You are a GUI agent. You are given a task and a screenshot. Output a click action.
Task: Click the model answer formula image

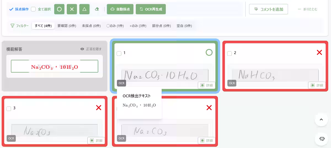[x=55, y=66]
